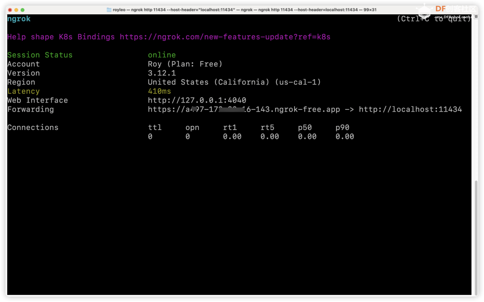
Task: Click the 'Account' label
Action: (23, 64)
